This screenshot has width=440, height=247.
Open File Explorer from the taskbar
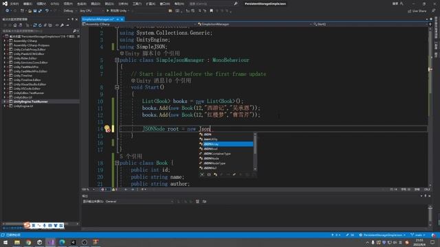point(17,242)
